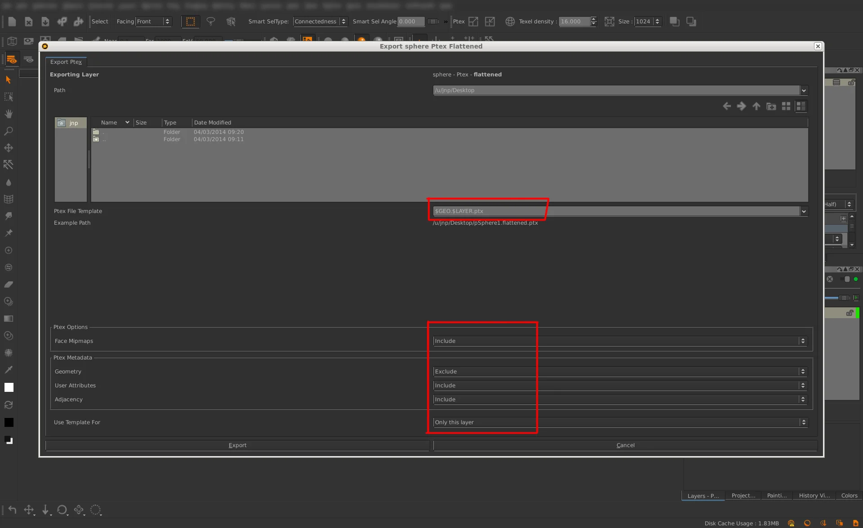Expand the Path /u/jnp/Desktop dropdown arrow
The height and width of the screenshot is (528, 863).
pyautogui.click(x=804, y=90)
